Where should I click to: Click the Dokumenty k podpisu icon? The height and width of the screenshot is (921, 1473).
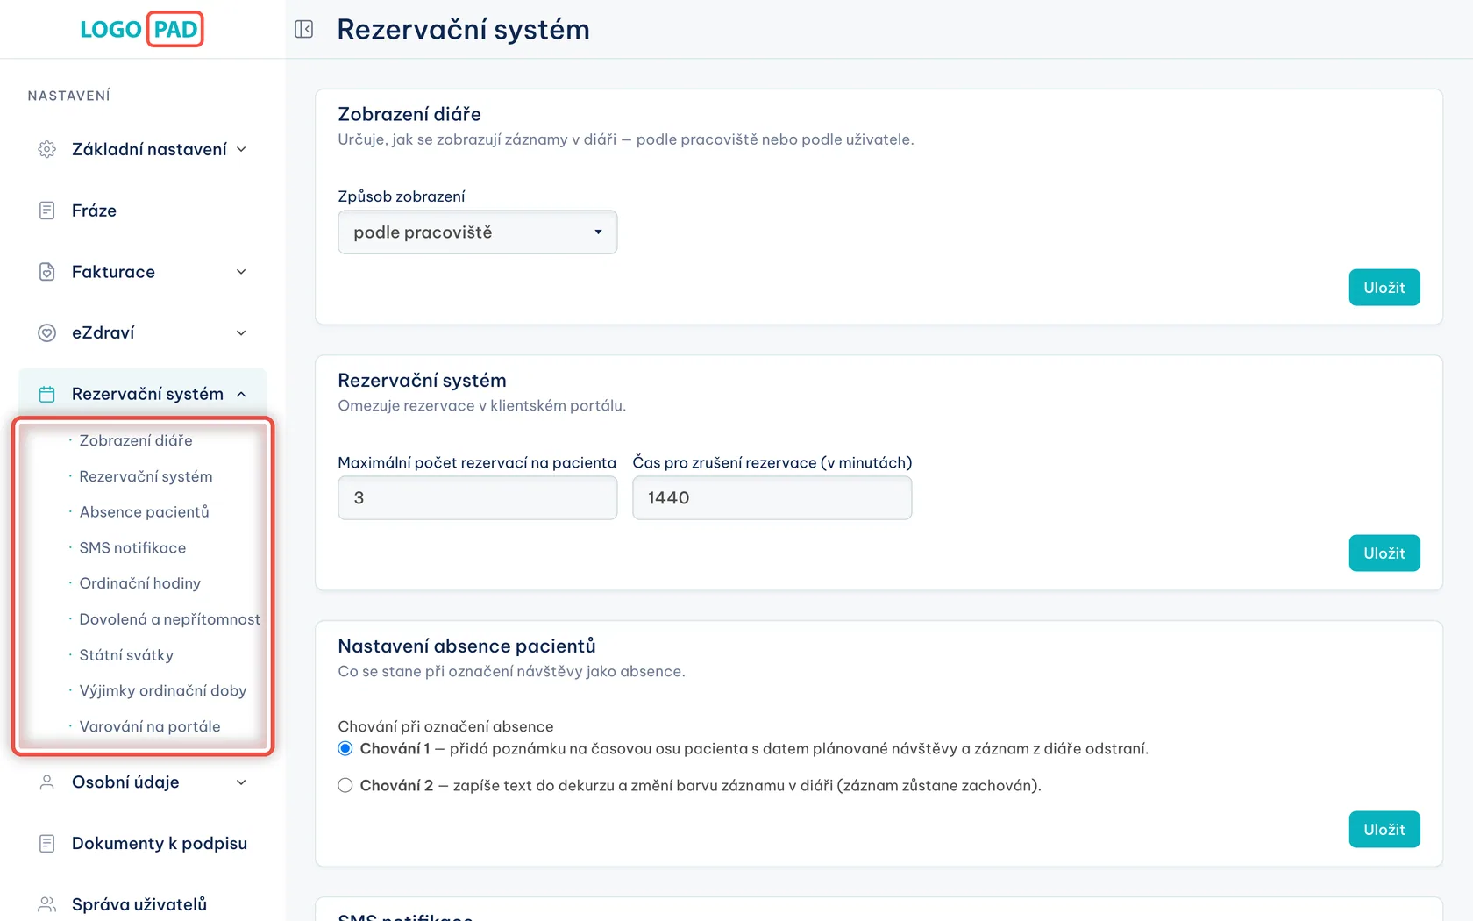coord(47,843)
